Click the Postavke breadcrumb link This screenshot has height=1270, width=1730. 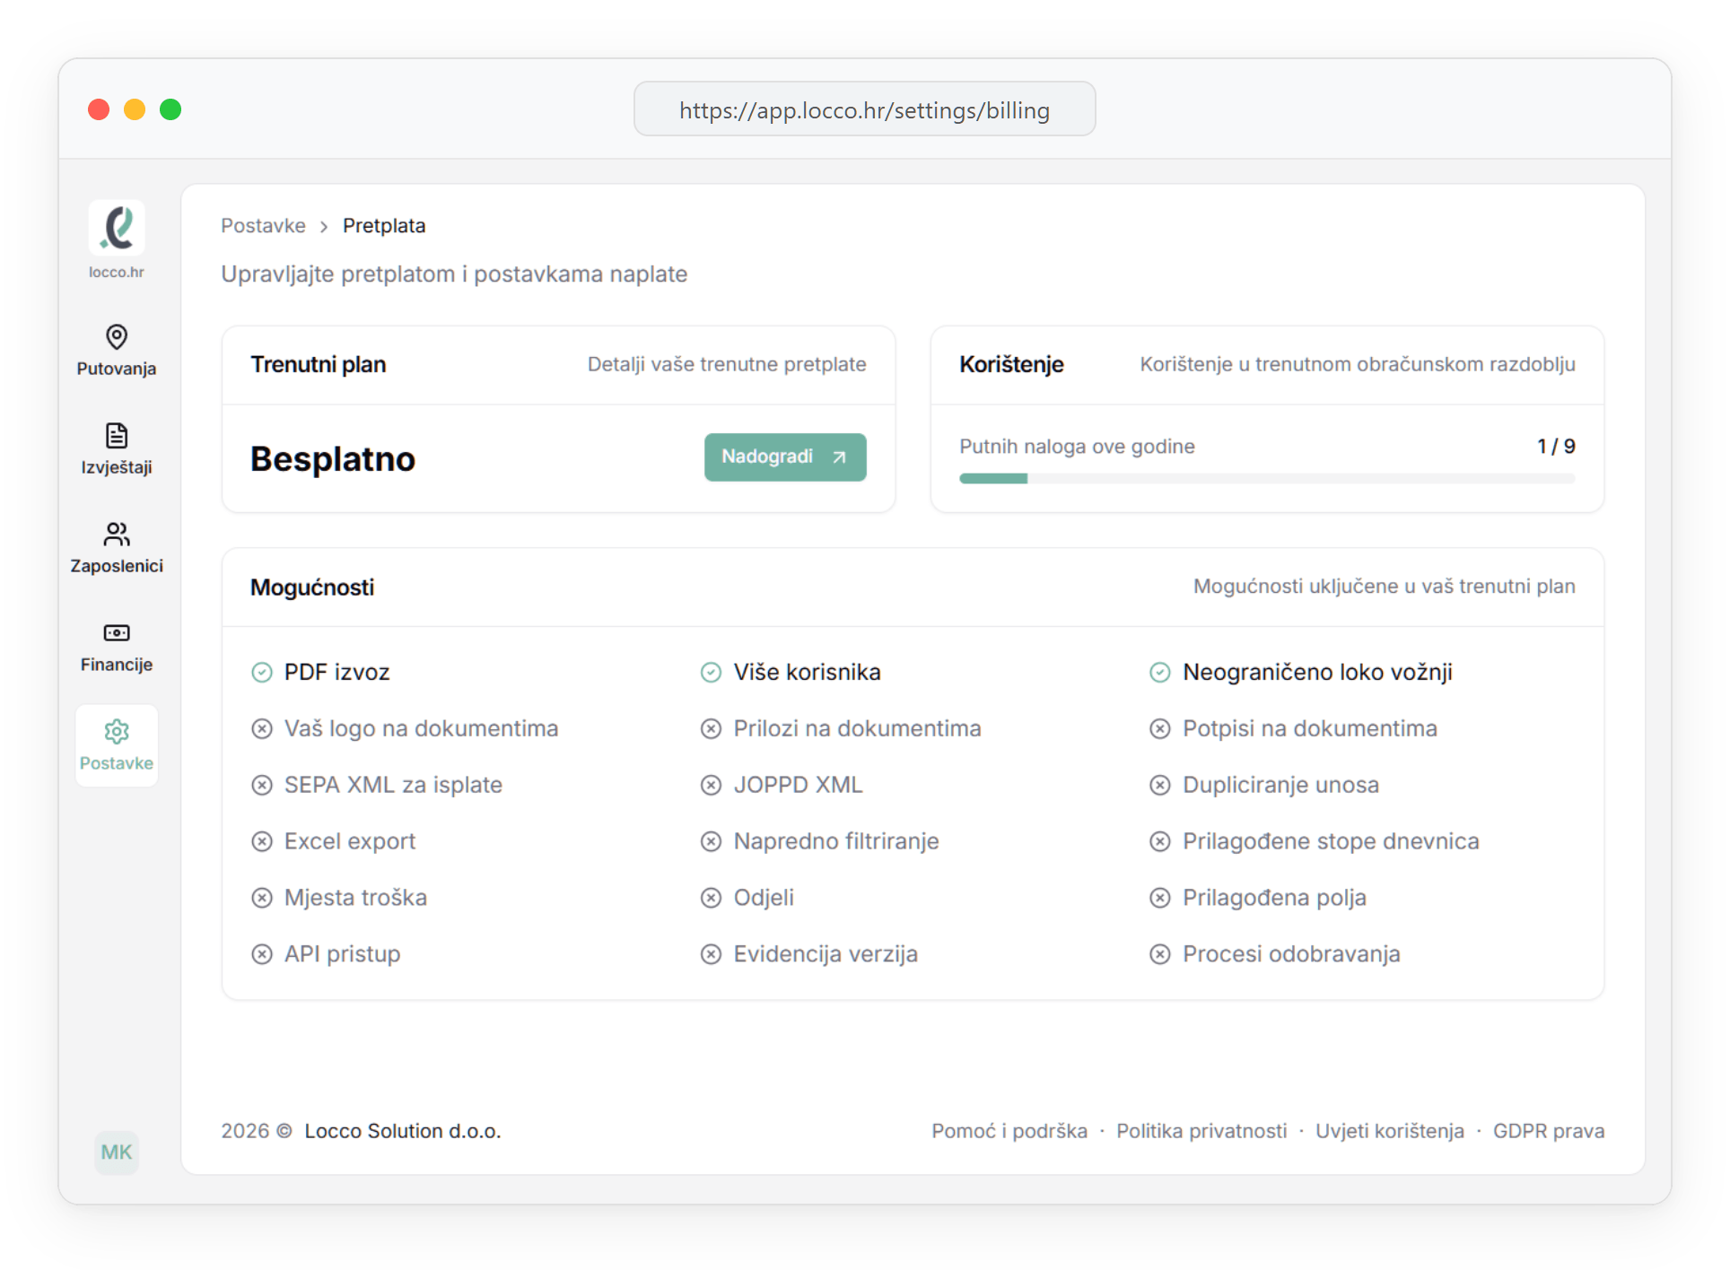[263, 226]
